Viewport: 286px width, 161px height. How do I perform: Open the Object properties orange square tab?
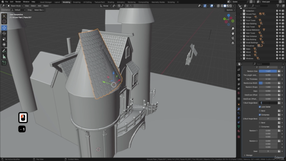239,104
